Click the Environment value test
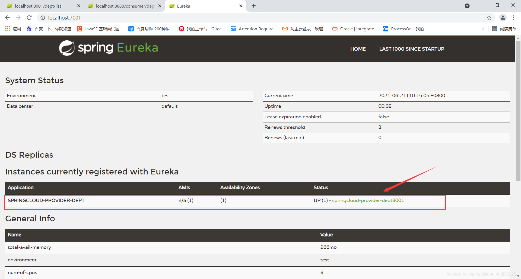The height and width of the screenshot is (279, 521). (x=166, y=96)
